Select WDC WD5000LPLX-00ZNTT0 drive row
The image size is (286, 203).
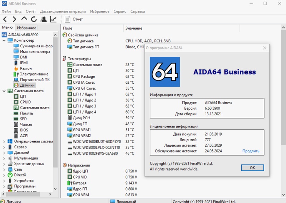click(101, 147)
